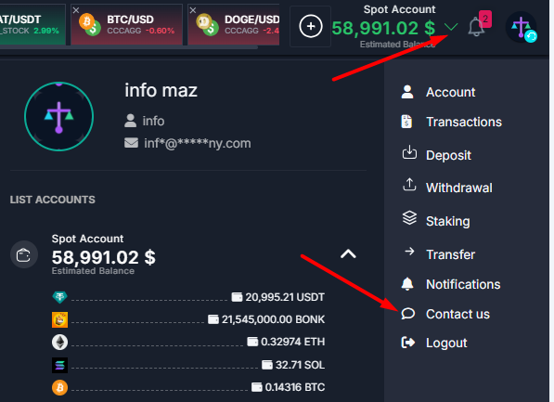
Task: Click the Spot Account wallet icon
Action: 24,254
